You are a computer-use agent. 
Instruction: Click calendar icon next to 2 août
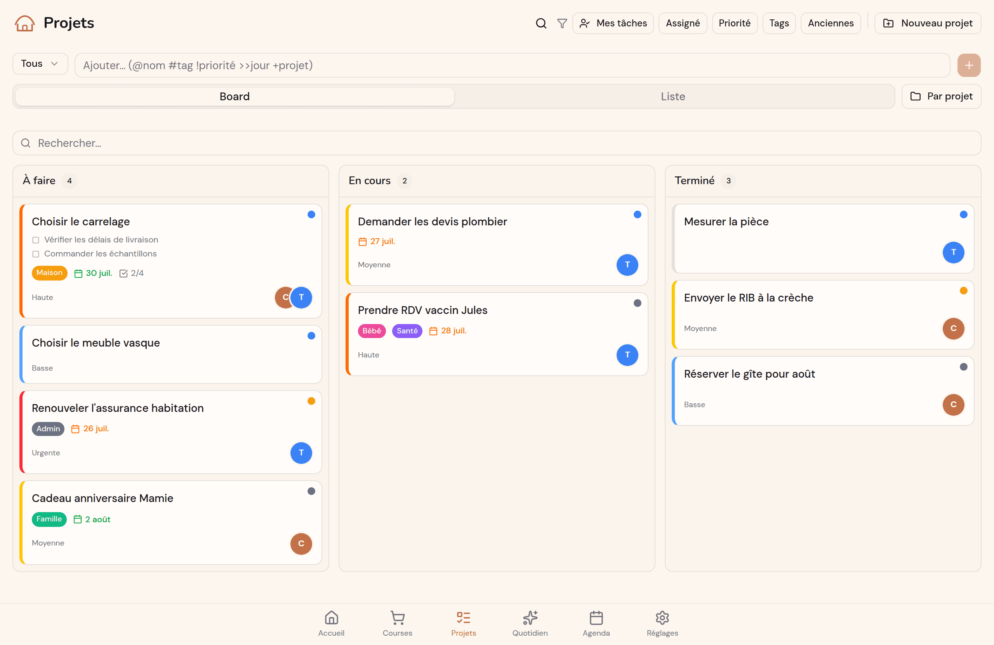click(78, 519)
